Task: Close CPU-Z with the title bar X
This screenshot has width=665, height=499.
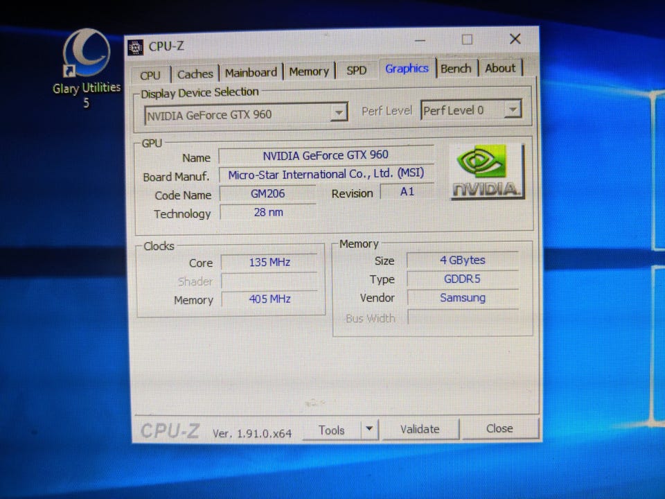Action: click(x=515, y=39)
